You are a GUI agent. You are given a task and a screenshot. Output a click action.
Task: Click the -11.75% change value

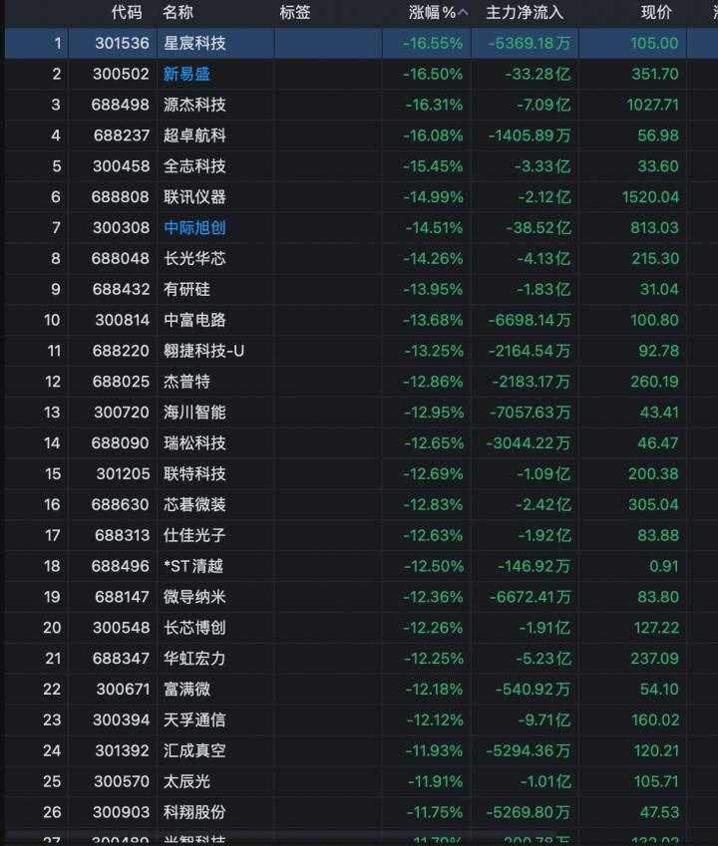pos(435,812)
